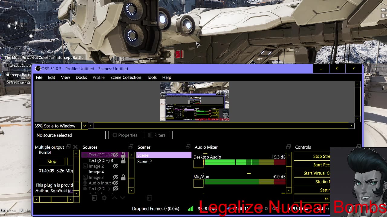Float the Scenes dock
This screenshot has width=387, height=217.
point(188,147)
